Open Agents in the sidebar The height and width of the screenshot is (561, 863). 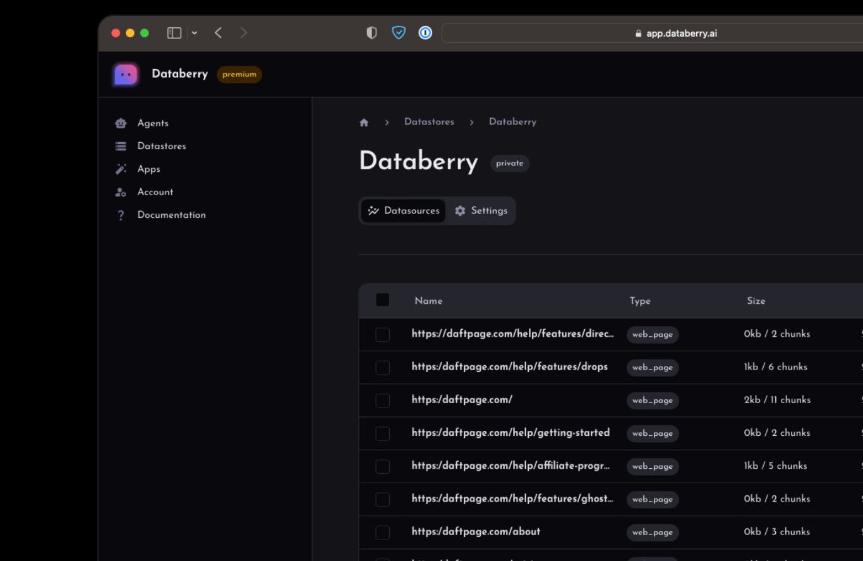[153, 123]
